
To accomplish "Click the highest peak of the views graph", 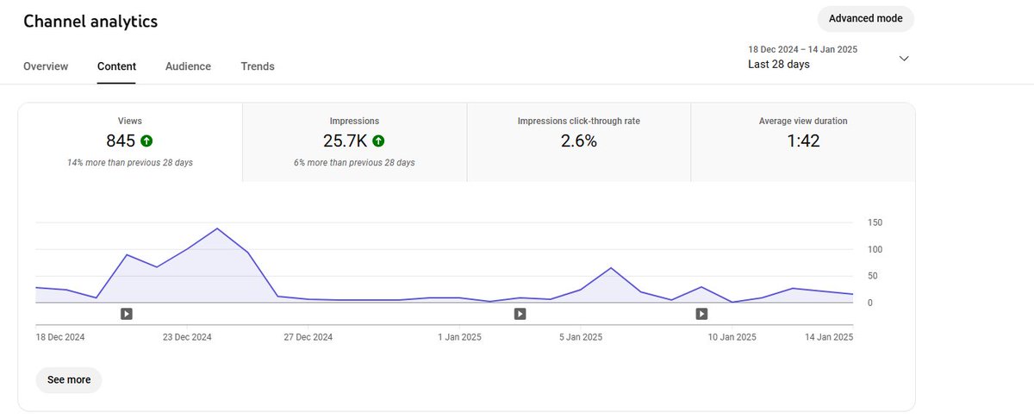I will [217, 228].
